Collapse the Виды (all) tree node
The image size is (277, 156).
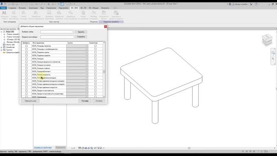pos(1,32)
